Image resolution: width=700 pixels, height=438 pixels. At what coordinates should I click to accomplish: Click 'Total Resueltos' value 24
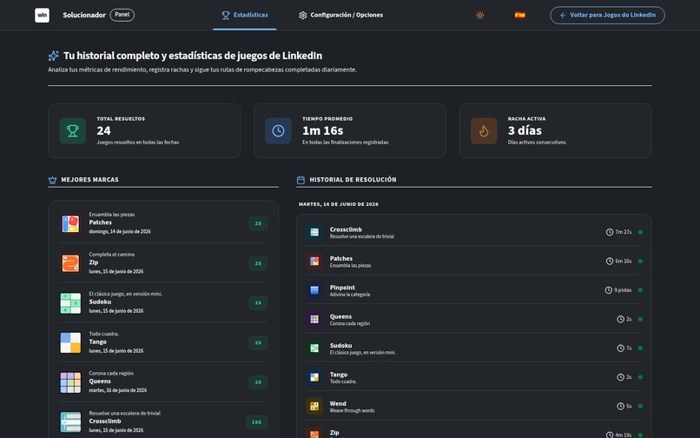click(103, 130)
